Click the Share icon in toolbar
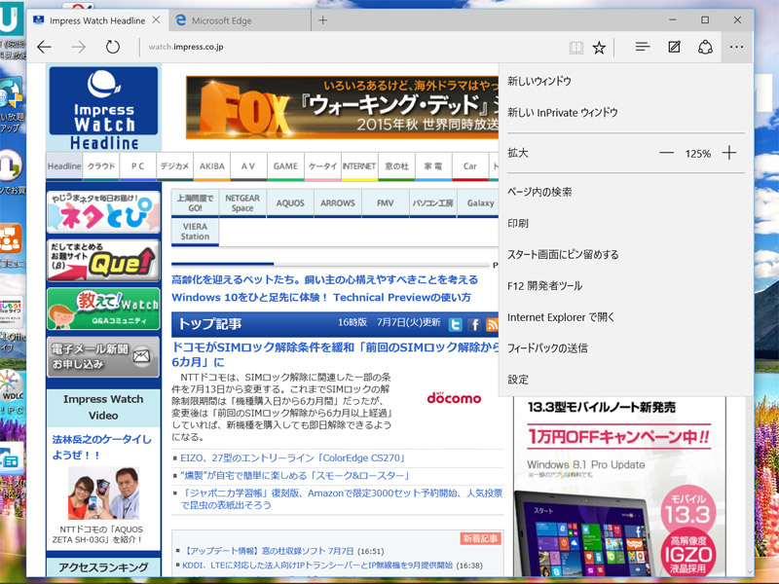The width and height of the screenshot is (779, 584). 705,47
